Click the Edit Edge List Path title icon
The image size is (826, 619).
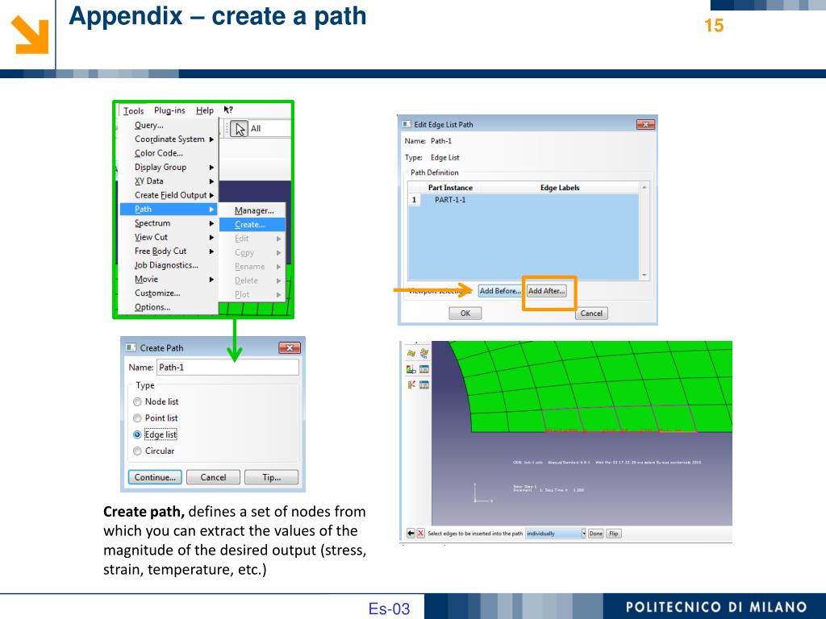[x=407, y=124]
